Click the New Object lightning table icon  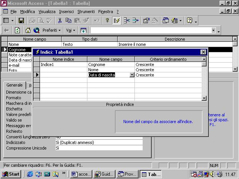(x=174, y=21)
